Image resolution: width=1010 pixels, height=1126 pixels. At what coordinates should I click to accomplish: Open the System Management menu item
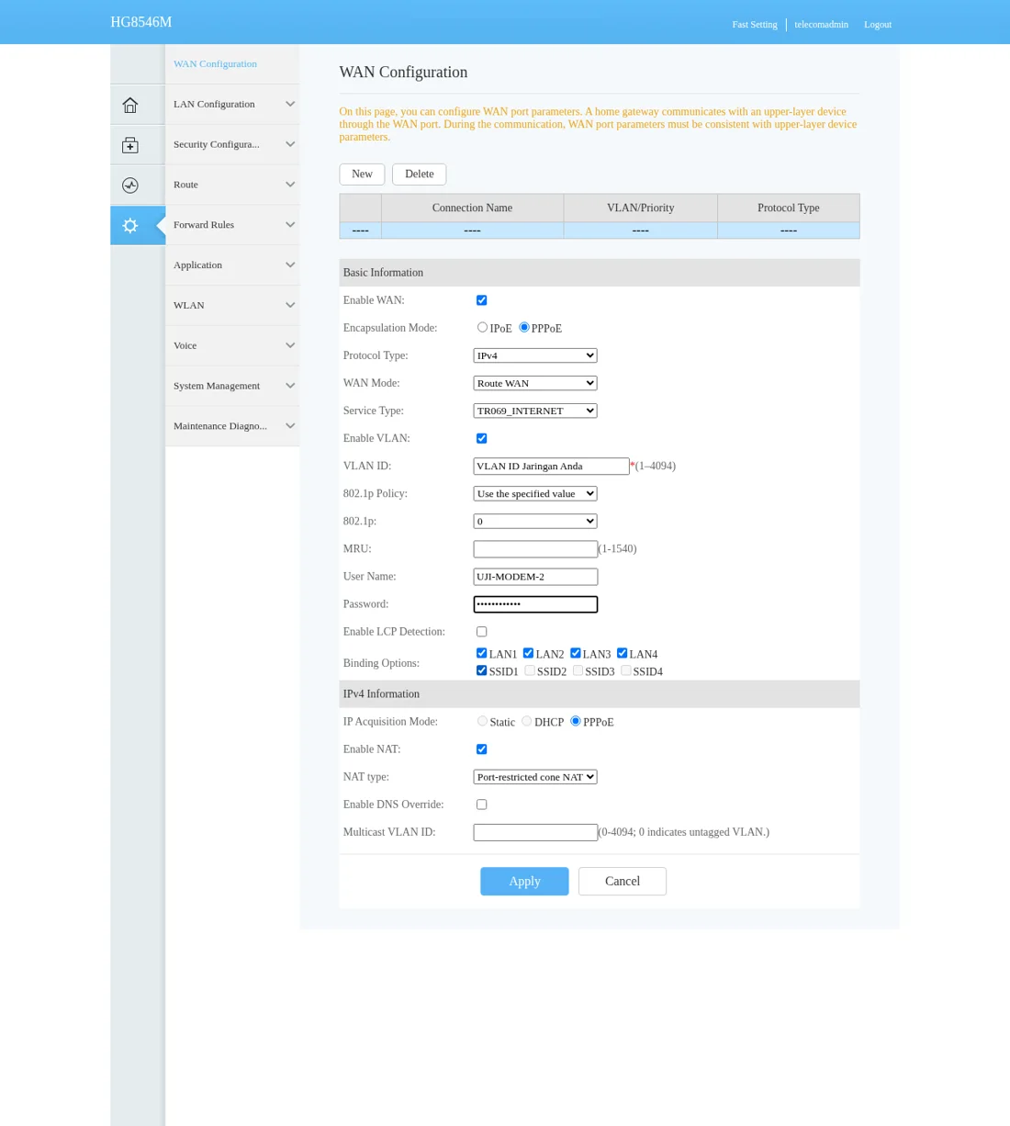point(232,386)
